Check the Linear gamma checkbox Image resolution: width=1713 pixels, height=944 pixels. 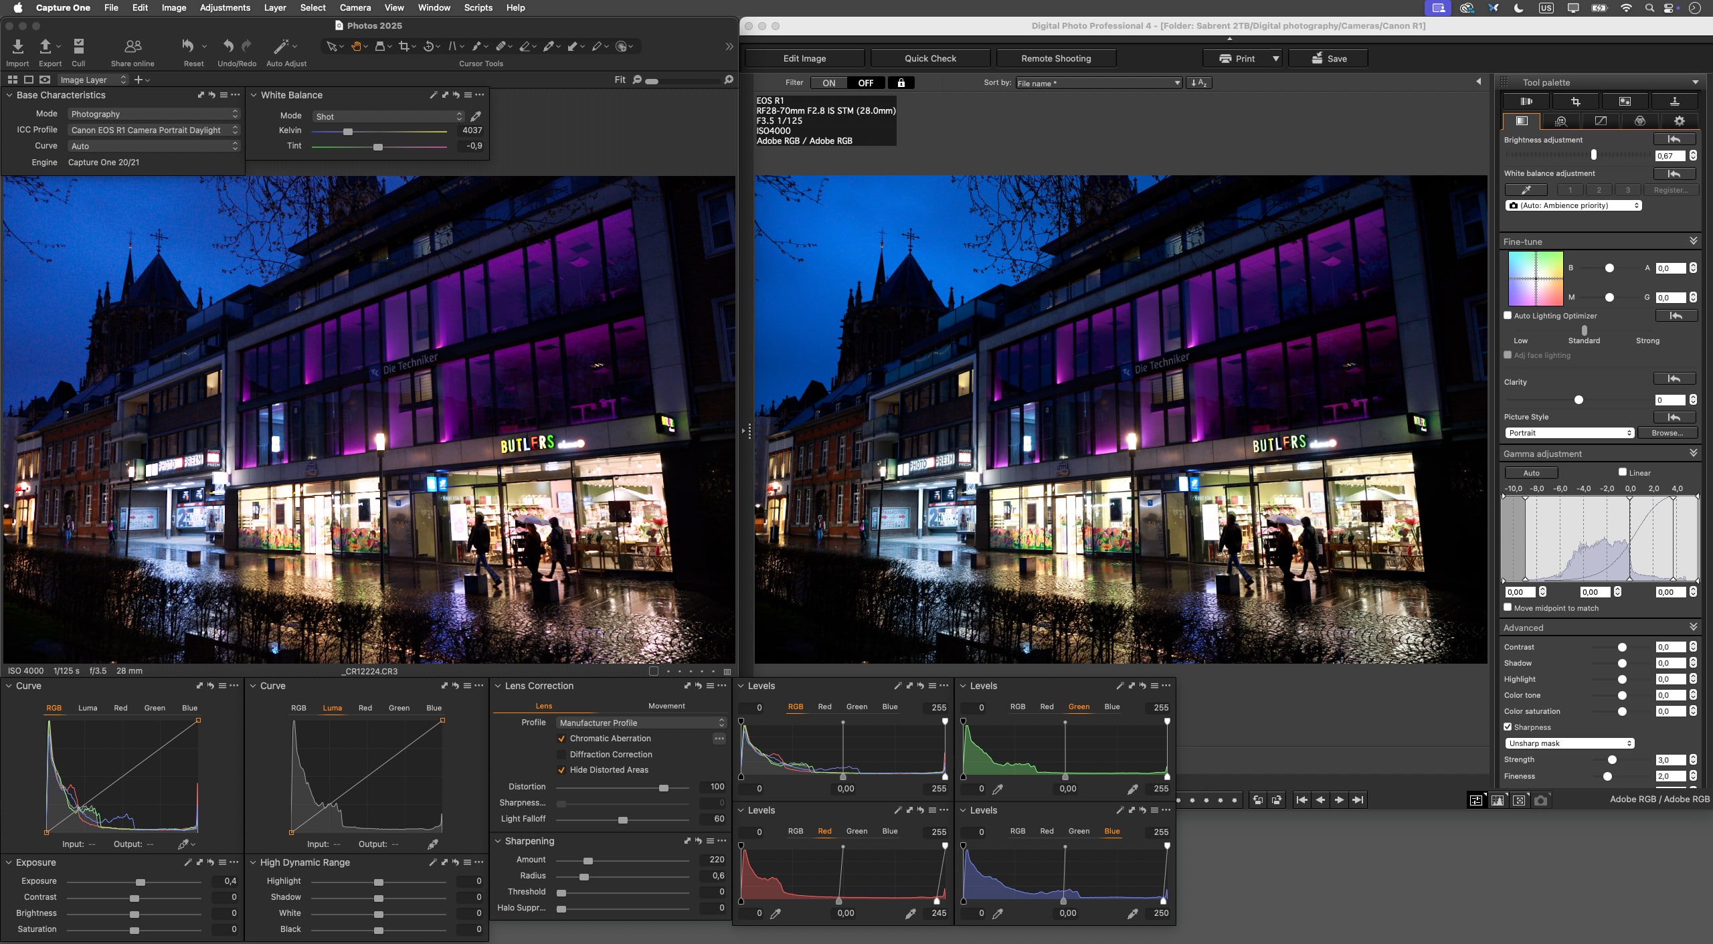click(x=1622, y=472)
